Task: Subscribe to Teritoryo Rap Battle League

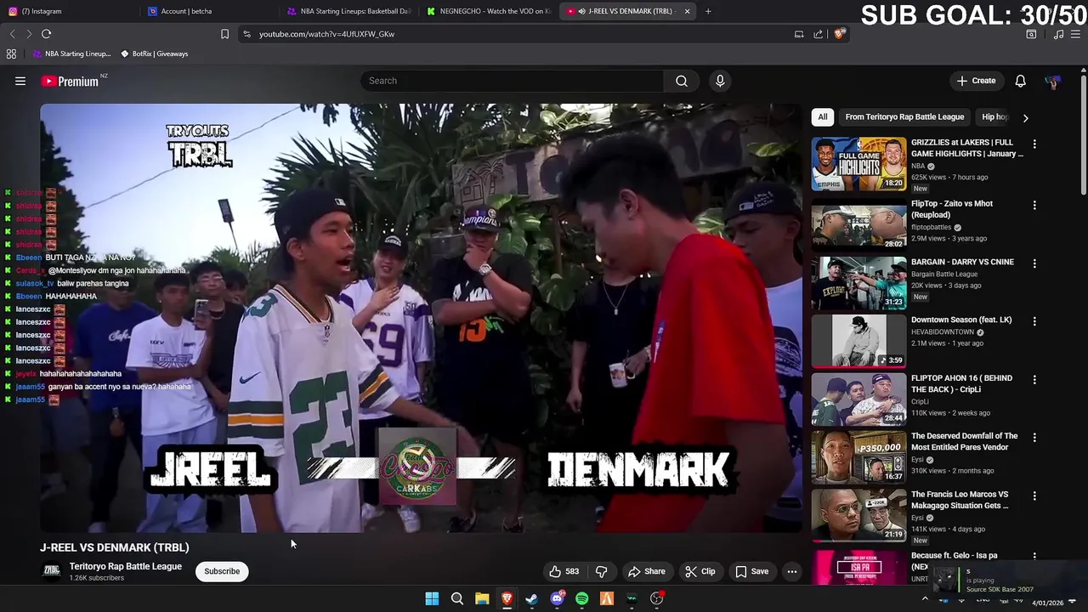Action: click(x=222, y=571)
